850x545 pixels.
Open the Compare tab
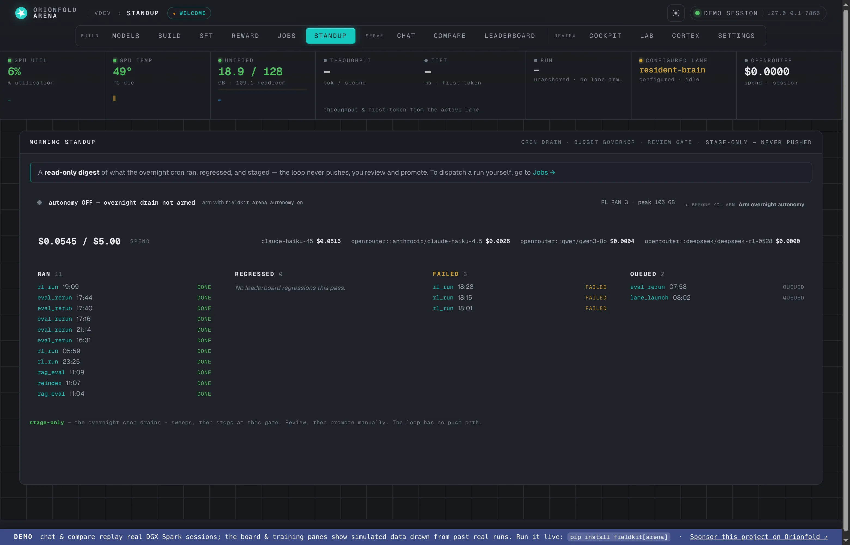tap(450, 36)
